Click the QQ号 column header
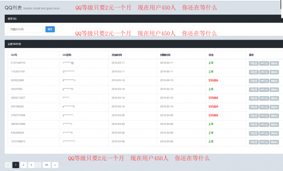This screenshot has width=283, height=171. point(14,55)
